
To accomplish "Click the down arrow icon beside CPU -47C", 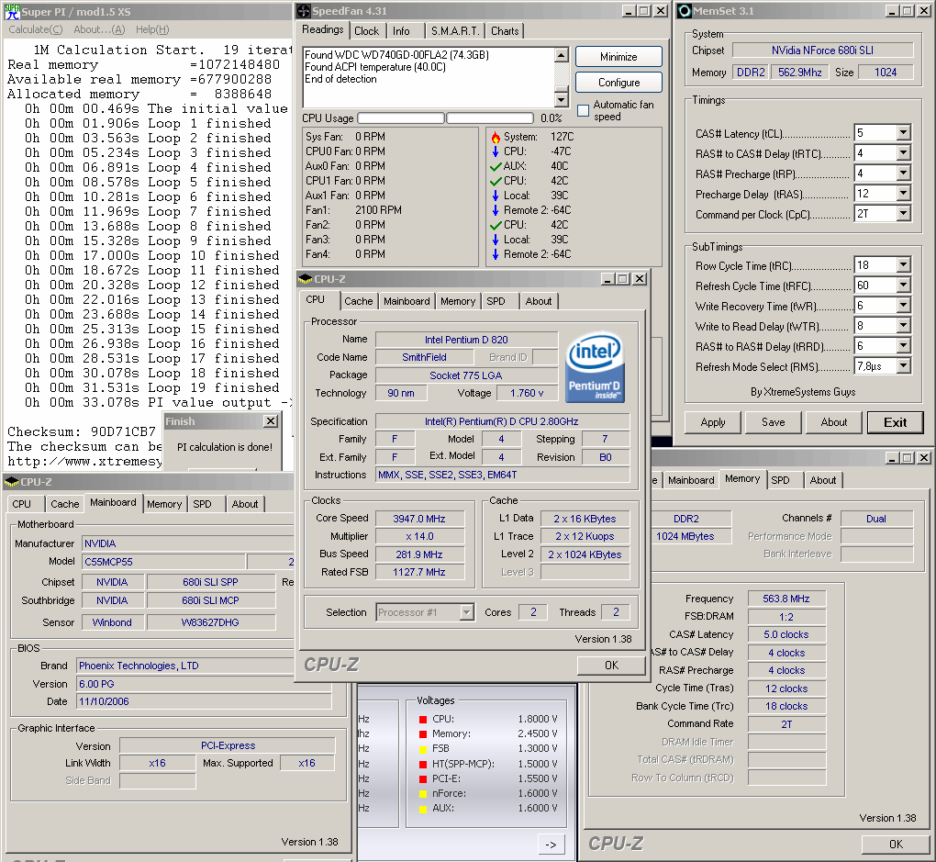I will pos(496,151).
